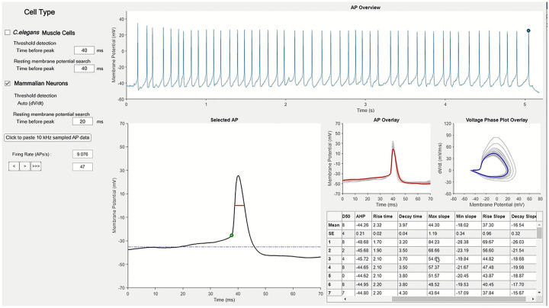The image size is (549, 308).
Task: Click the blue selected-AP marker in AP Overview
Action: 528,30
